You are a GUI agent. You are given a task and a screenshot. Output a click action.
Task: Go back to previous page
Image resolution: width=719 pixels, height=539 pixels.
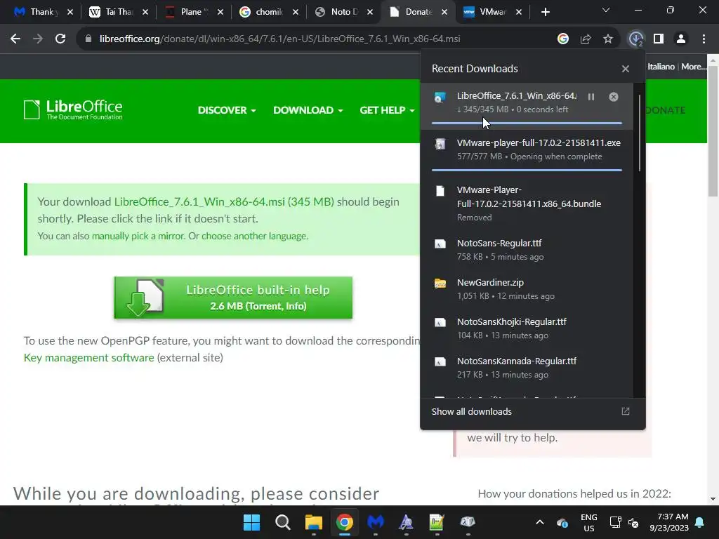(15, 39)
